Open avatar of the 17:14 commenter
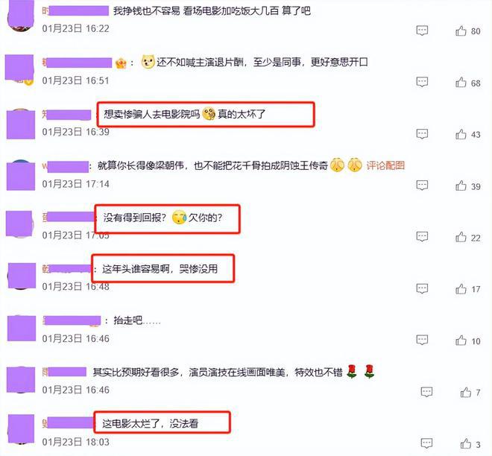The width and height of the screenshot is (492, 456). (21, 175)
